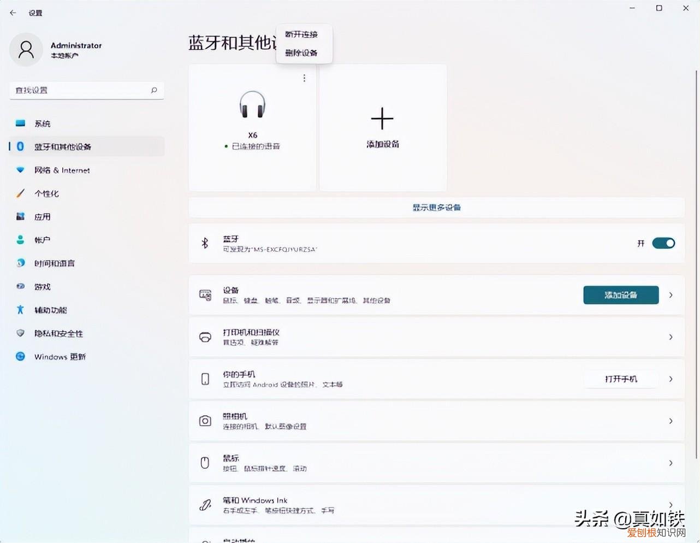This screenshot has width=700, height=543.
Task: Click the X6 headphones icon
Action: coord(252,104)
